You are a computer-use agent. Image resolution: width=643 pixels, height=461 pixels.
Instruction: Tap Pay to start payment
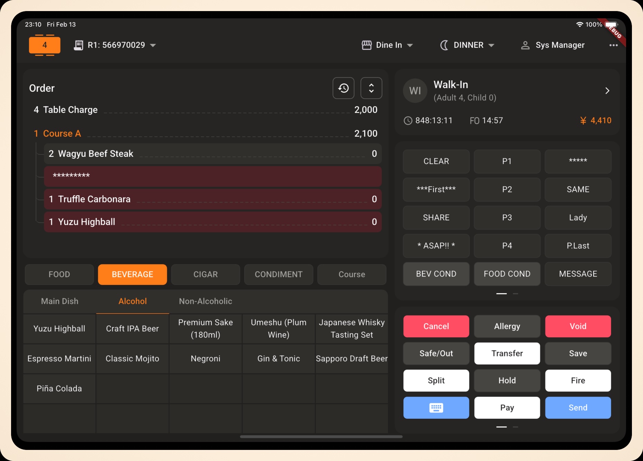[x=507, y=408]
